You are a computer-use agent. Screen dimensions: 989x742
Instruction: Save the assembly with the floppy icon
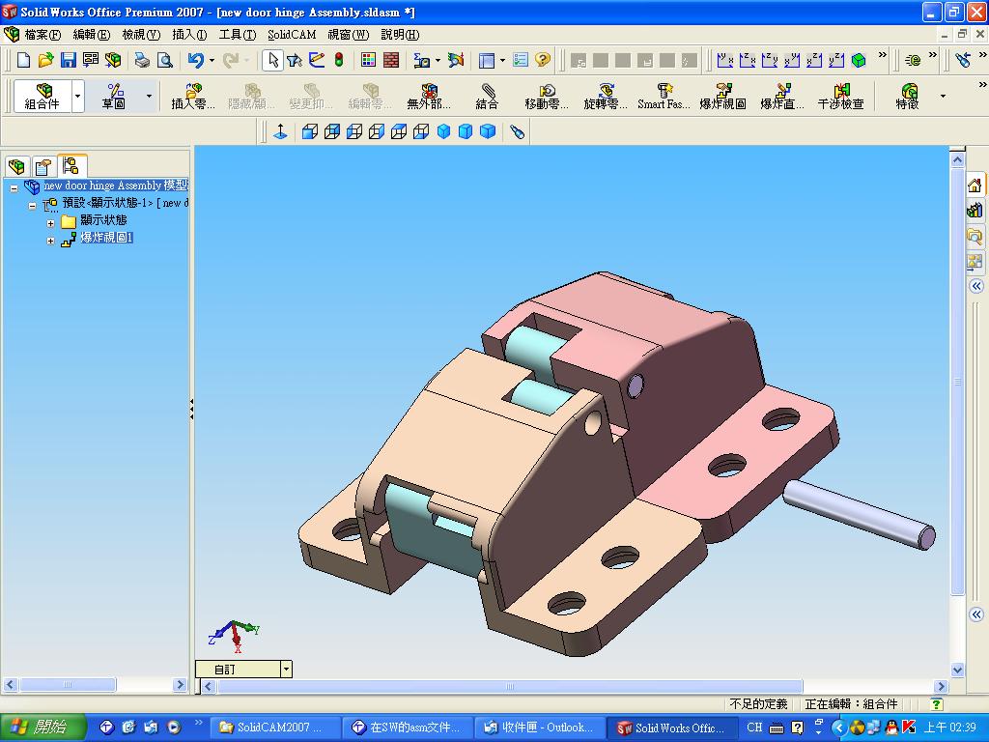(x=69, y=60)
